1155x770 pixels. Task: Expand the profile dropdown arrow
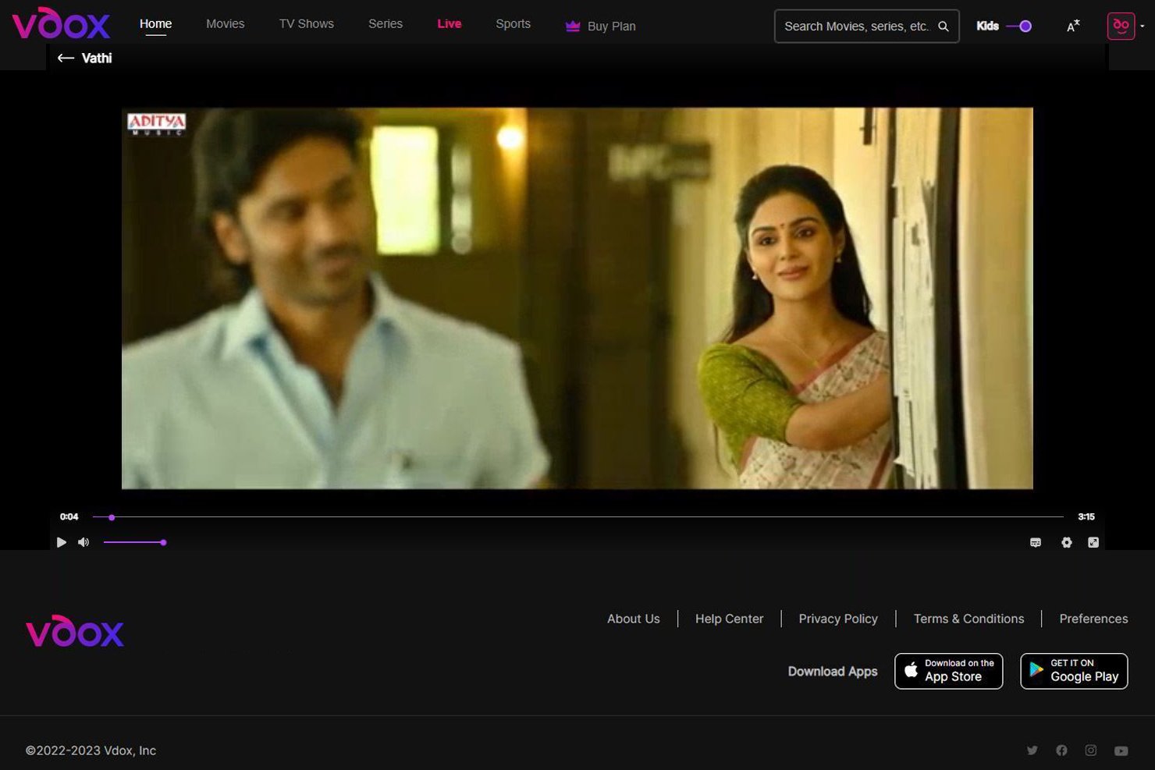click(1143, 26)
